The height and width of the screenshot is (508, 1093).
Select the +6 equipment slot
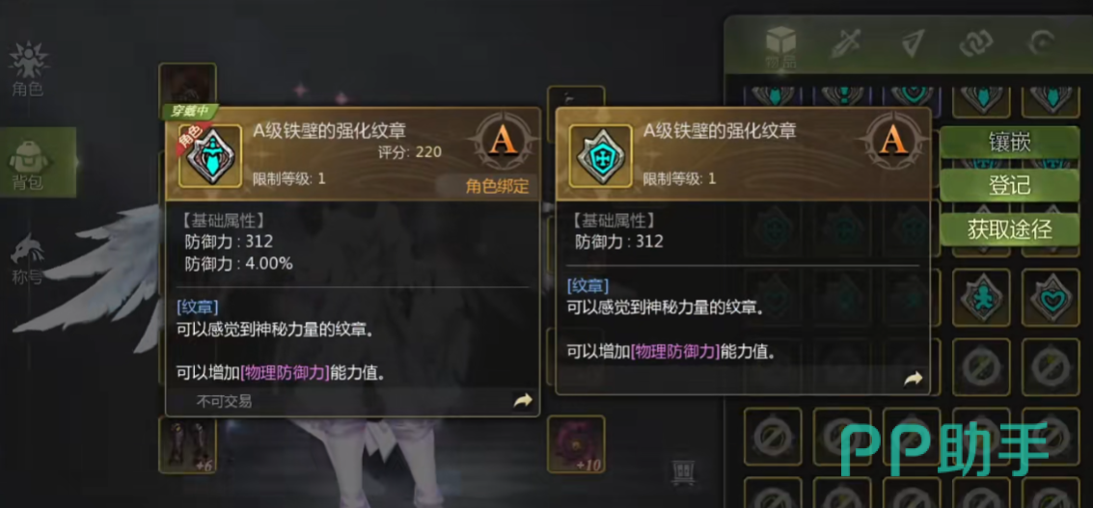tap(187, 444)
